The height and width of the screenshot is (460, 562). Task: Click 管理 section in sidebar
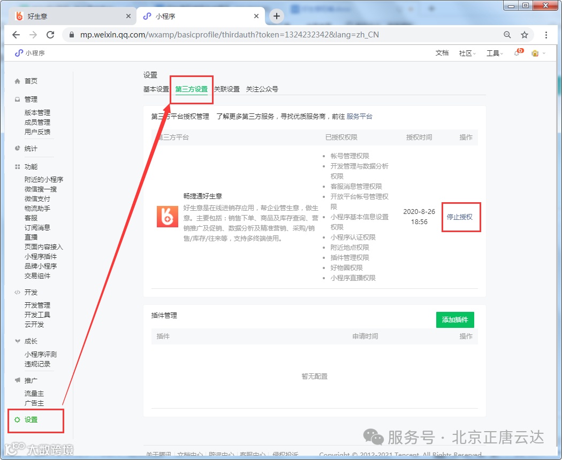pos(31,99)
